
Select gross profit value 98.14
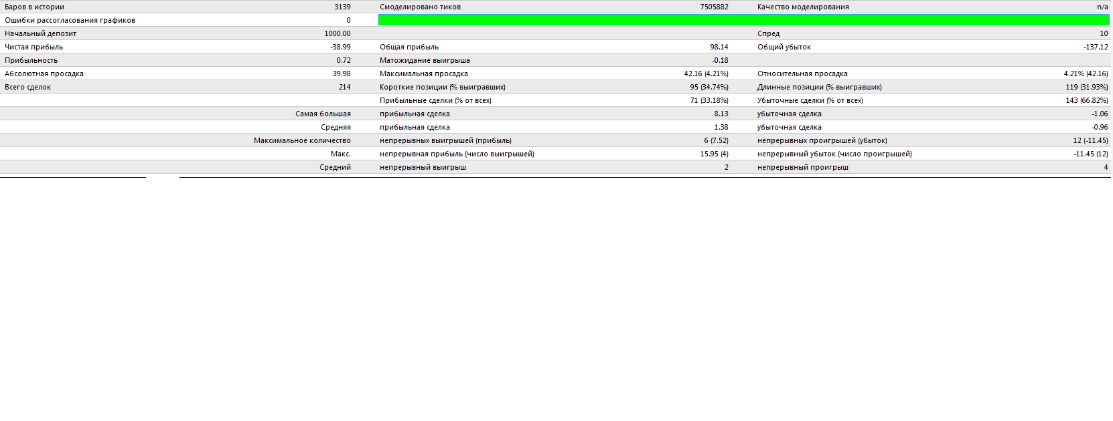(x=719, y=47)
